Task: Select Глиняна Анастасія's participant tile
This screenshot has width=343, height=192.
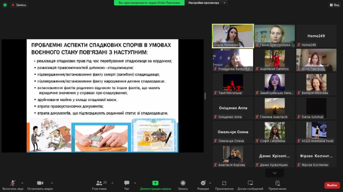Action: 275,108
